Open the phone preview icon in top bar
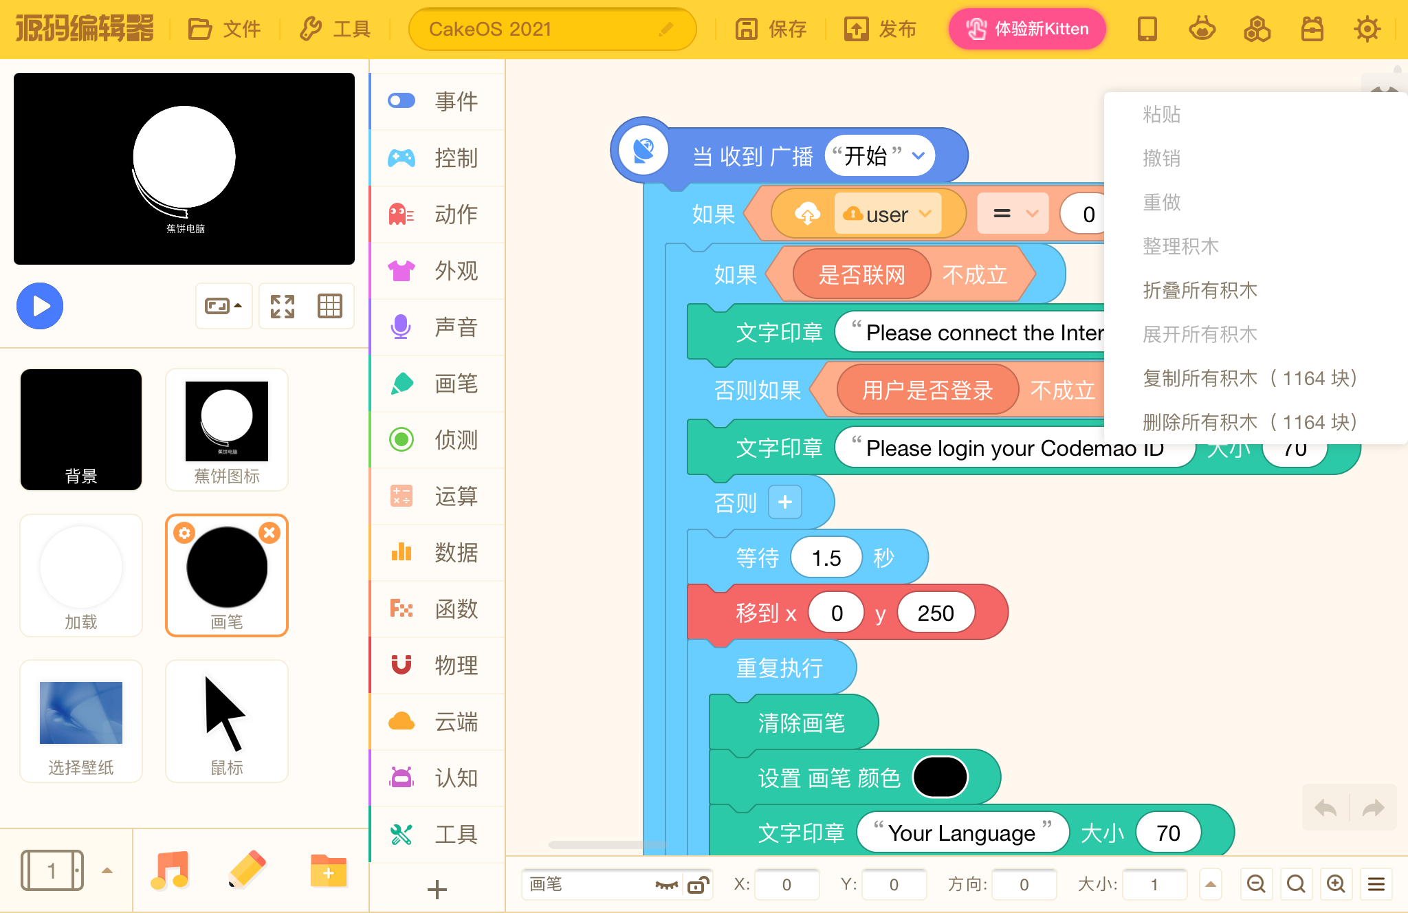The height and width of the screenshot is (913, 1408). [1147, 29]
